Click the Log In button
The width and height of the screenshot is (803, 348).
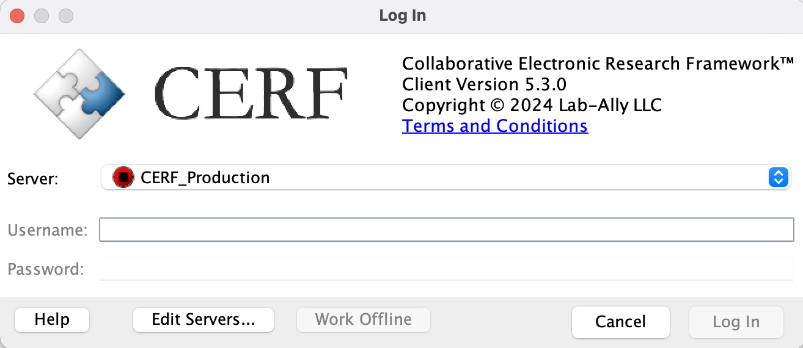(x=736, y=322)
